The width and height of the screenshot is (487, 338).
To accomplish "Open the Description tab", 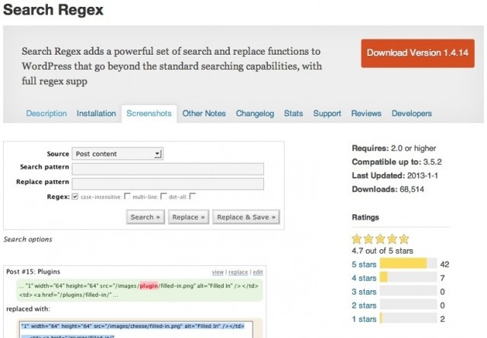I will pos(46,113).
